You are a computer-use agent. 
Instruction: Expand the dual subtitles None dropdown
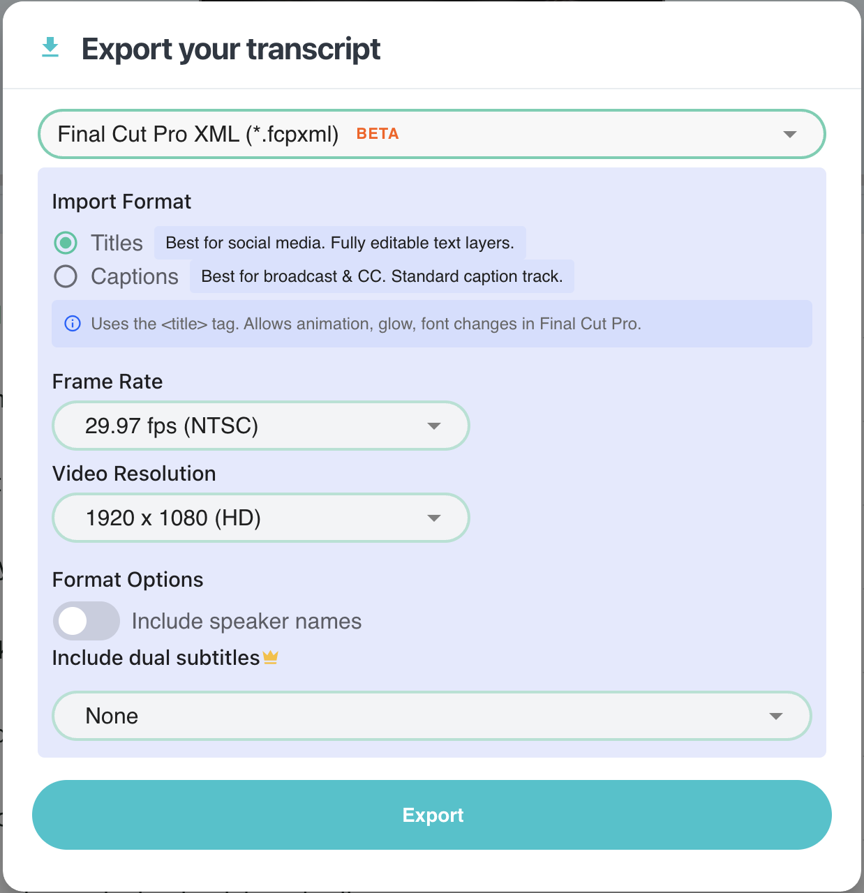[x=432, y=716]
